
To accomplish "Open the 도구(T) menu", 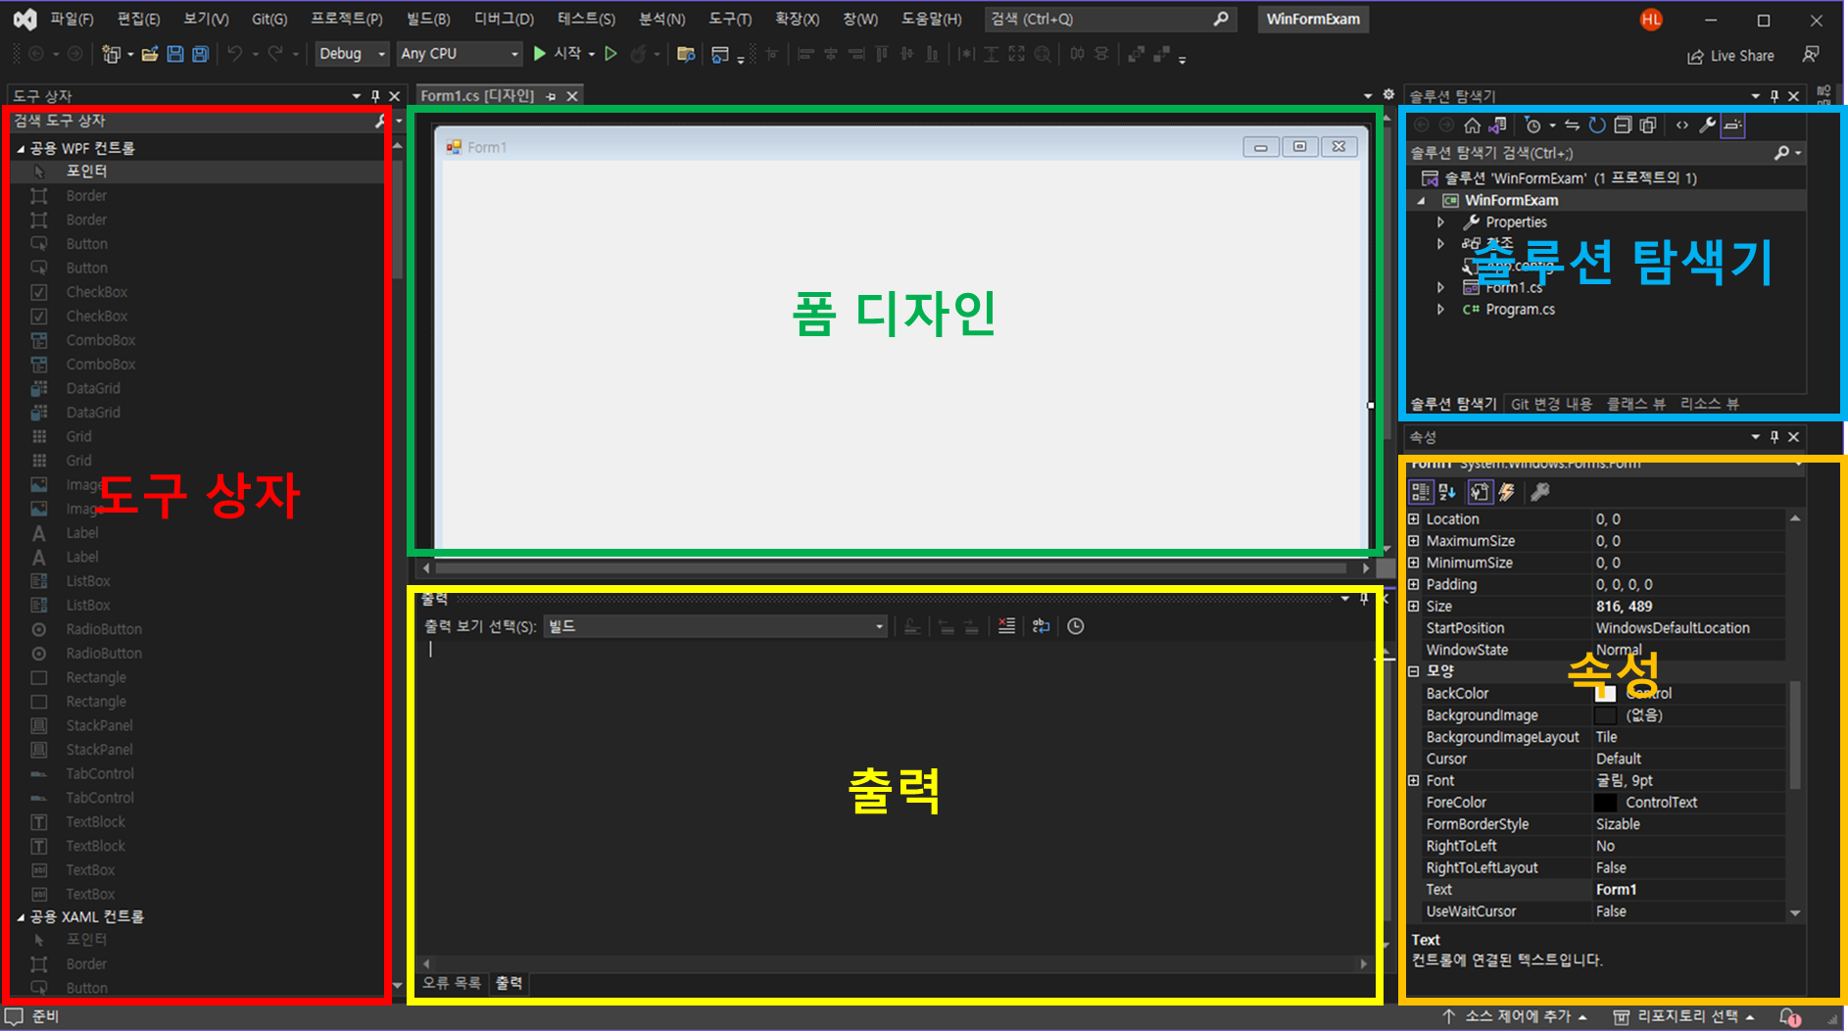I will (731, 19).
